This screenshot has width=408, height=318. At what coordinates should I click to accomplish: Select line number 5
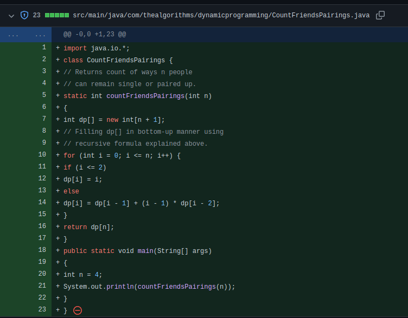pos(44,95)
